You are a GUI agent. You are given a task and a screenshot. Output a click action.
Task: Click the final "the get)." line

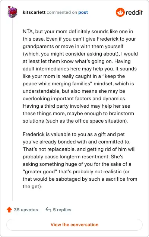(32, 187)
